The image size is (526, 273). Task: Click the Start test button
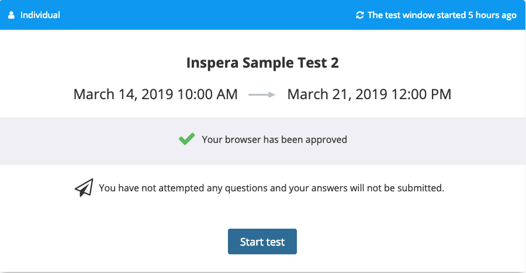coord(262,242)
